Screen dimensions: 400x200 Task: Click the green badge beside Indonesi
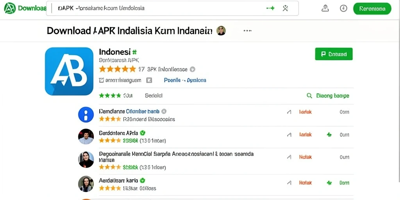click(134, 52)
